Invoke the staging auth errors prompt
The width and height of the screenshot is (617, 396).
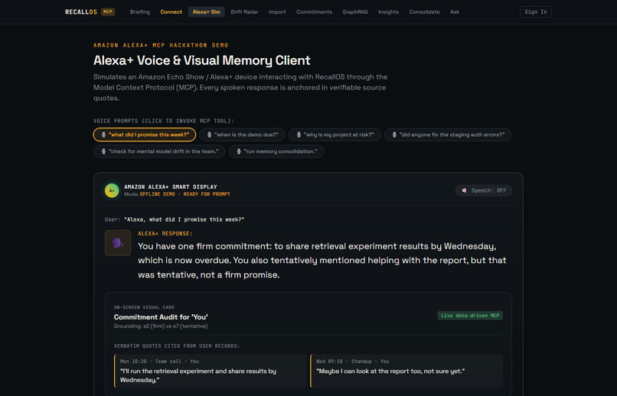pyautogui.click(x=447, y=135)
